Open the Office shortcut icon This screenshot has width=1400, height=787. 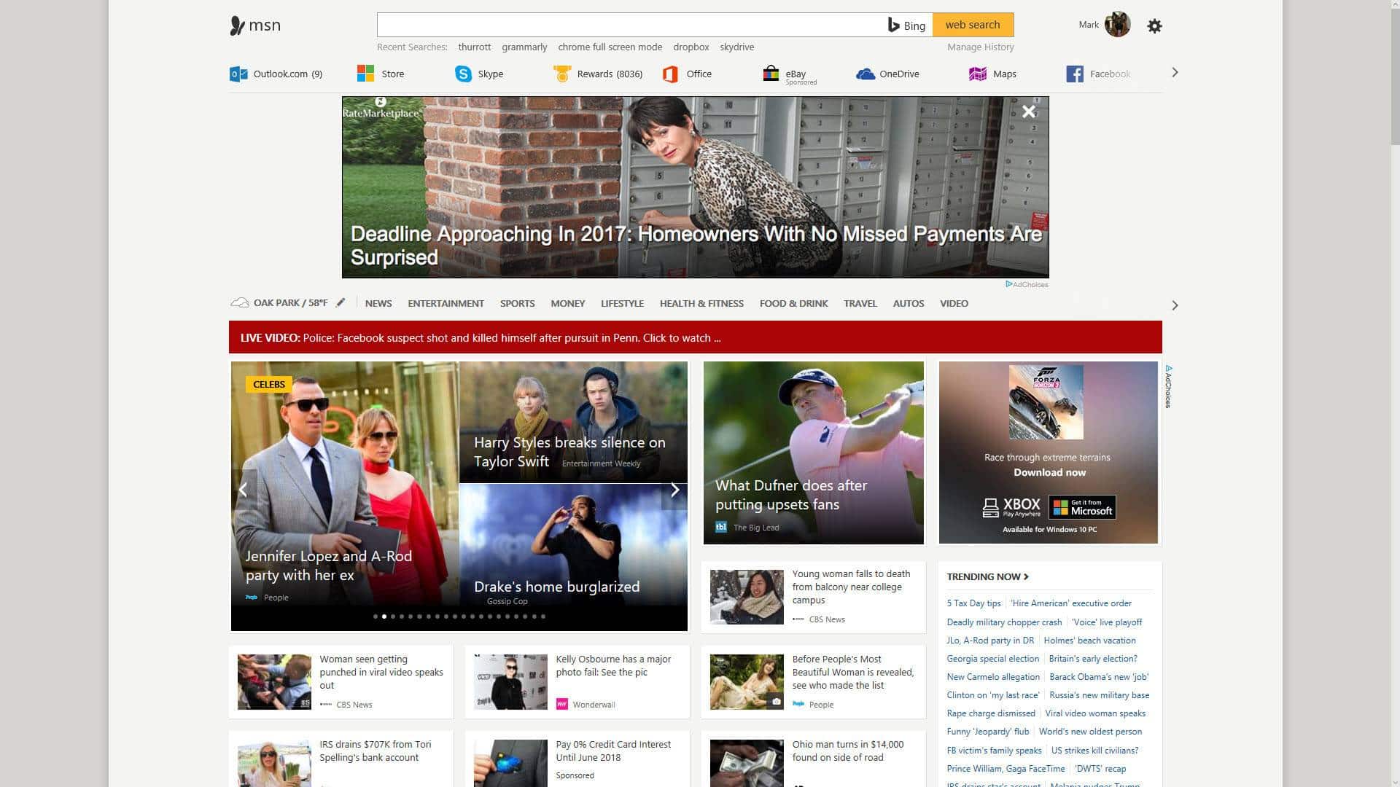670,74
